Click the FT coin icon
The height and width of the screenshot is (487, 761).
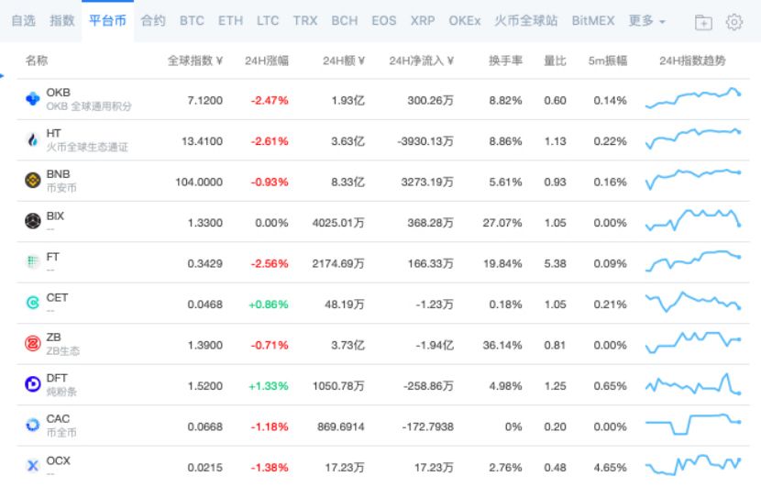pos(32,262)
